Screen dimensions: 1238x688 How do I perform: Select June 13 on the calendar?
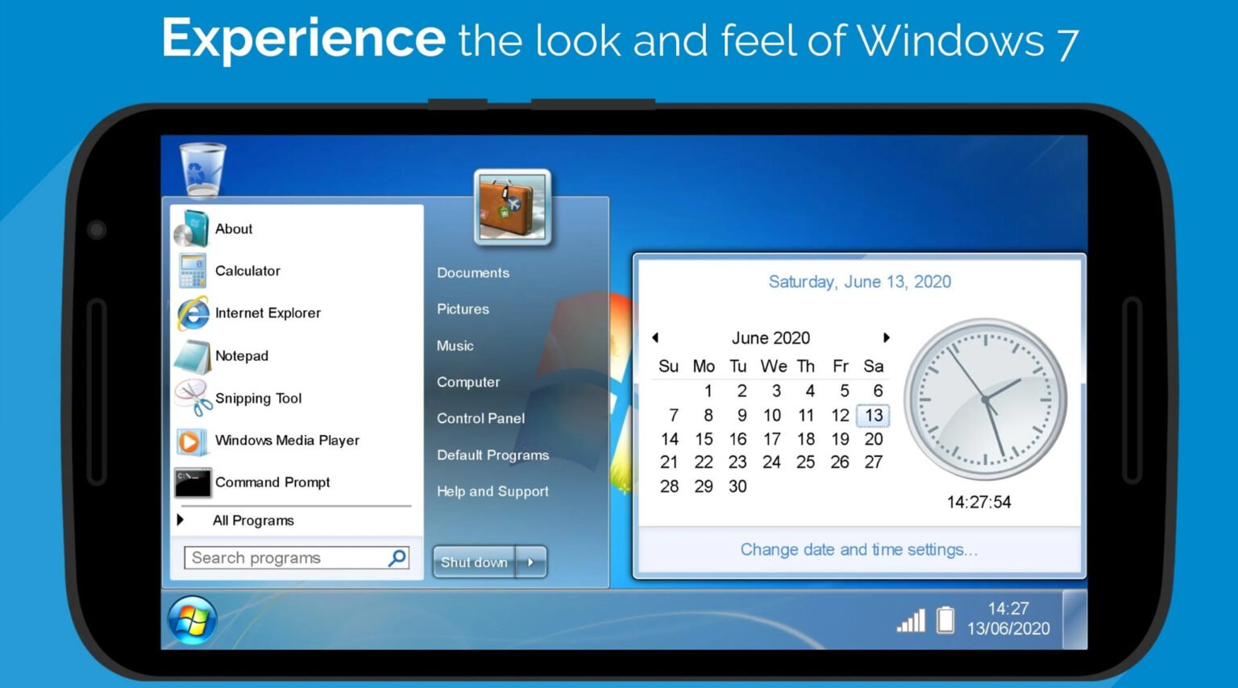click(x=873, y=415)
